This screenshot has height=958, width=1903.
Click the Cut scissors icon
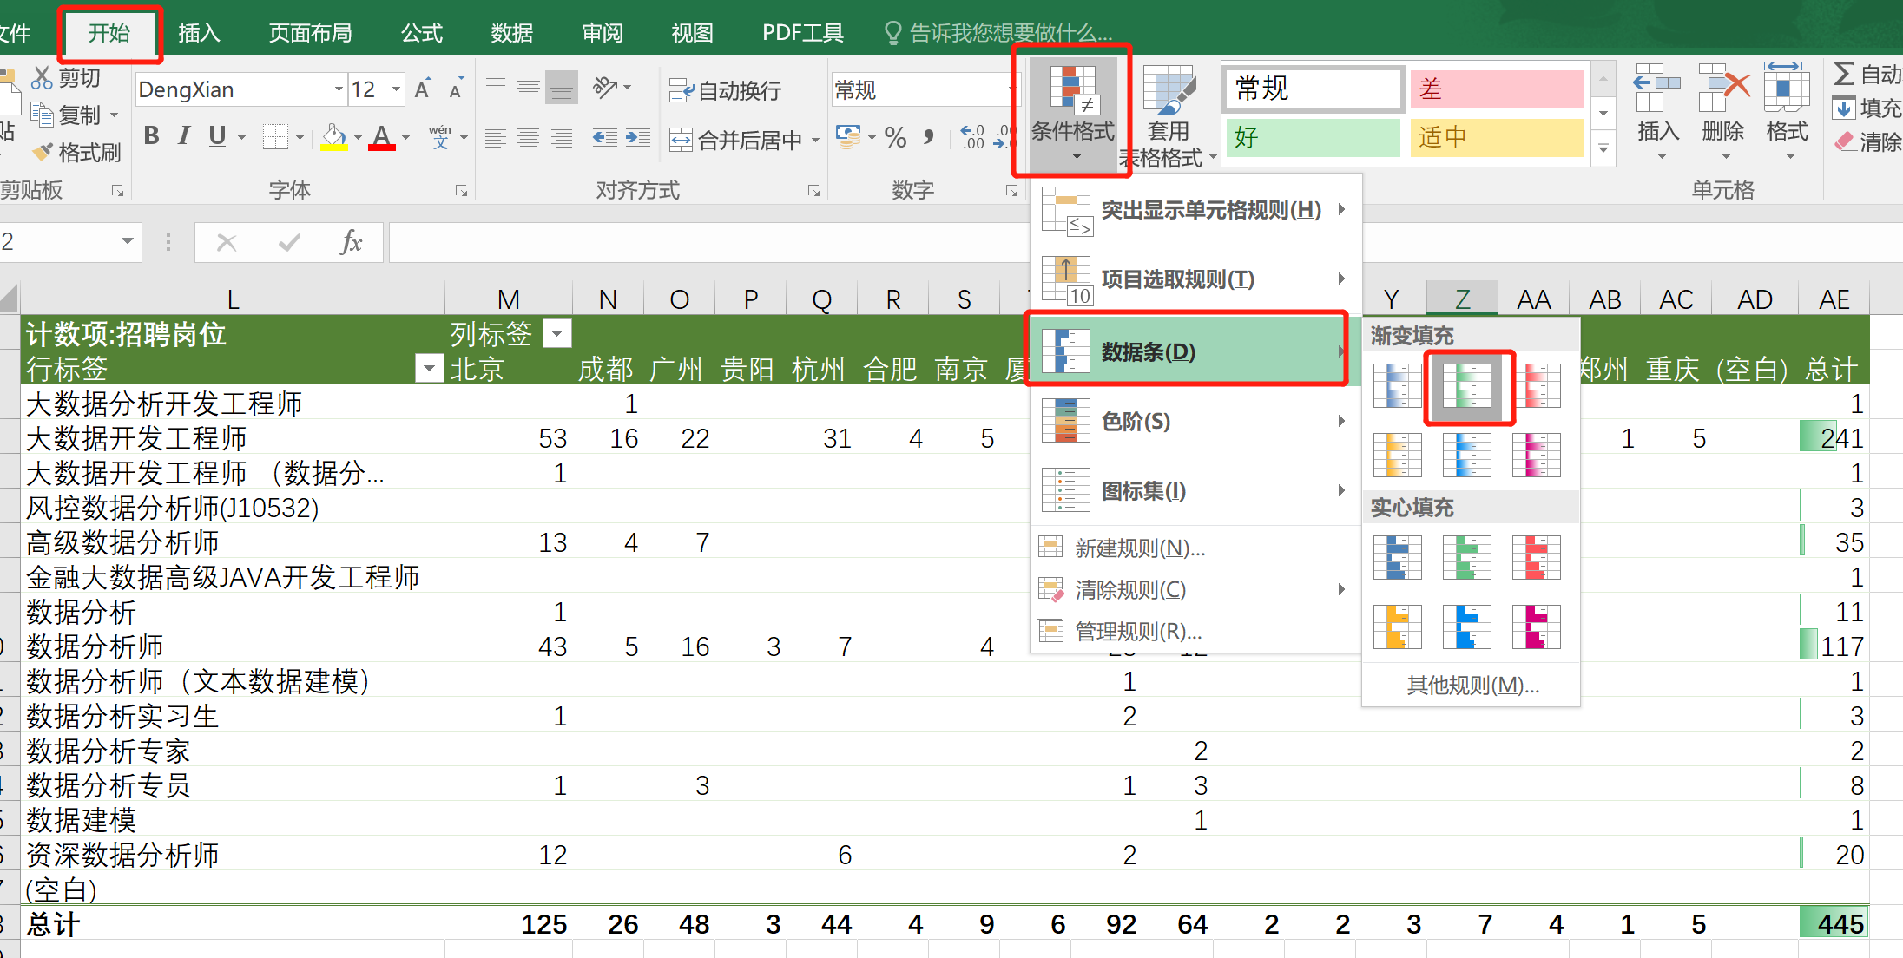[x=42, y=78]
